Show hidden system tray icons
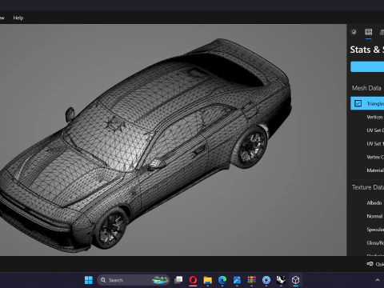384x288 pixels. 378,280
